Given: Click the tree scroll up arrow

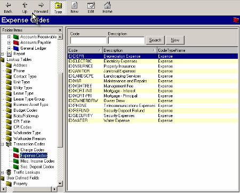Looking at the screenshot, I should click(x=60, y=37).
